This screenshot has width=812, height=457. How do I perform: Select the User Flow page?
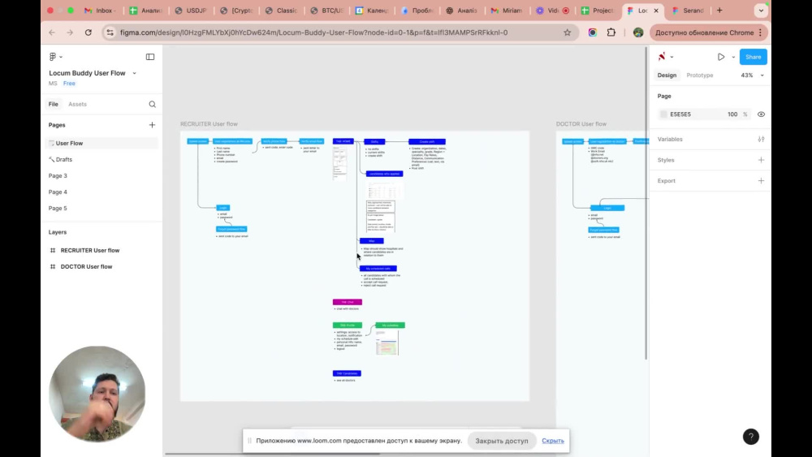(x=101, y=144)
